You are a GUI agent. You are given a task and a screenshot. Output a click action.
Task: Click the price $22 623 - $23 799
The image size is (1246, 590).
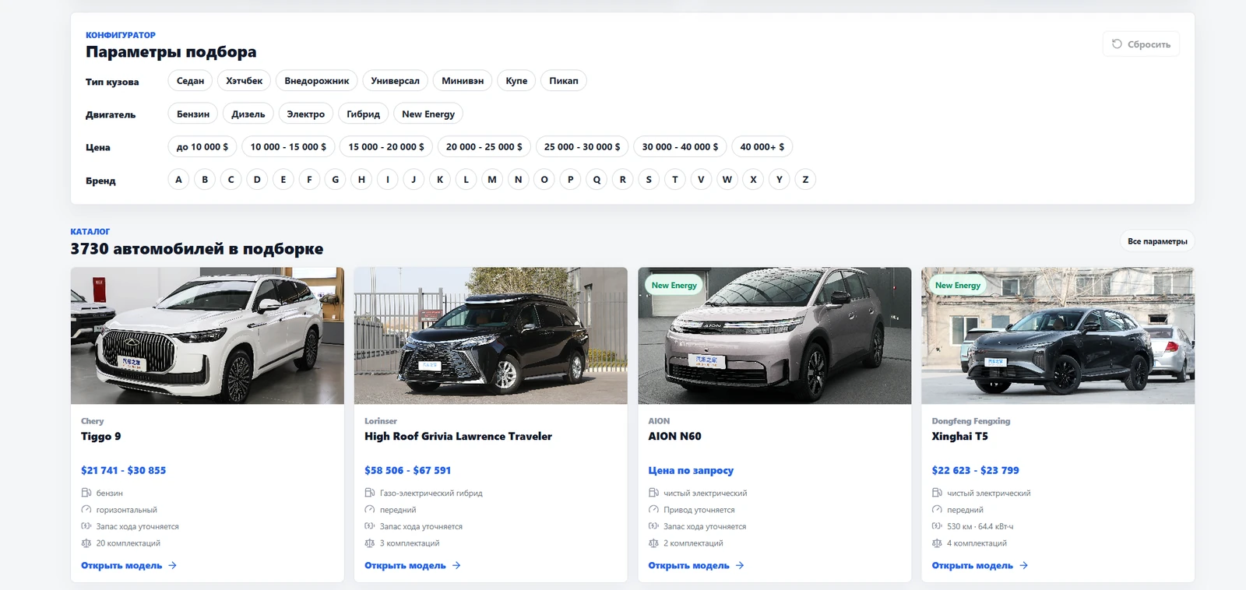975,470
